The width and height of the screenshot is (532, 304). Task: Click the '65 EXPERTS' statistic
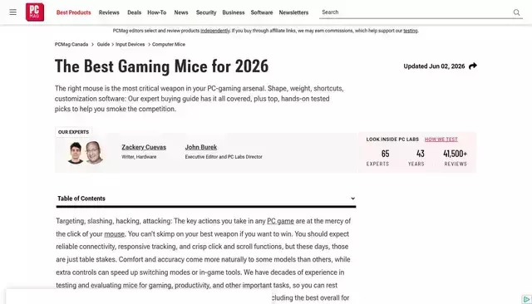tap(377, 158)
